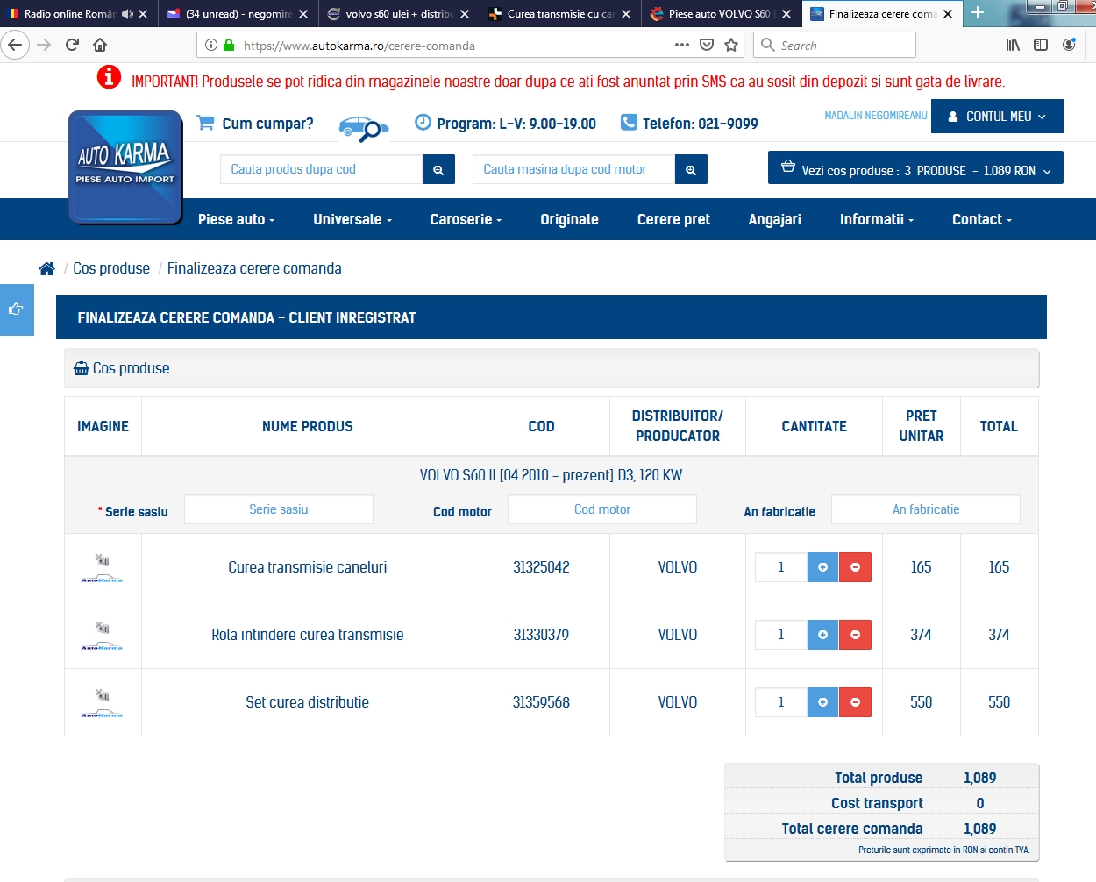Click Finalizeaza cerere comanda breadcrumb
The width and height of the screenshot is (1096, 882).
(254, 268)
